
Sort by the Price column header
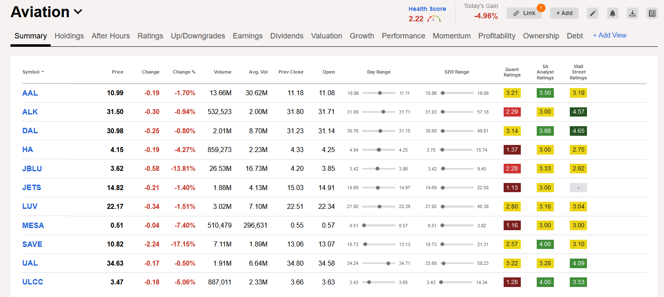point(118,72)
